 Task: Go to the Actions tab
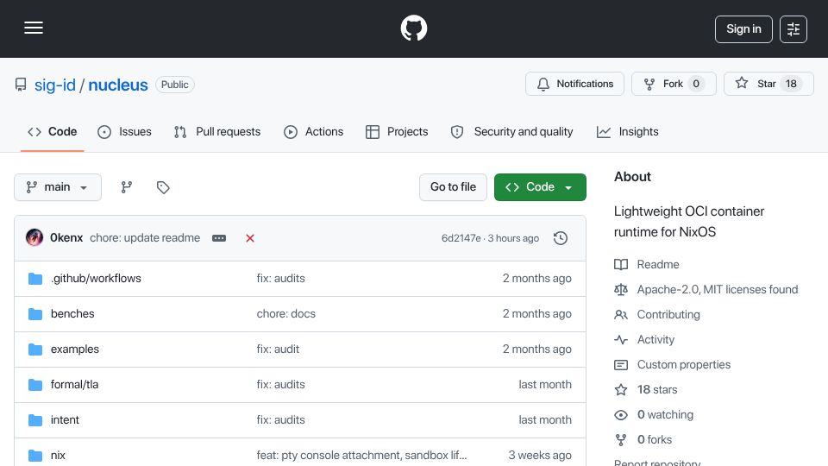click(x=314, y=131)
